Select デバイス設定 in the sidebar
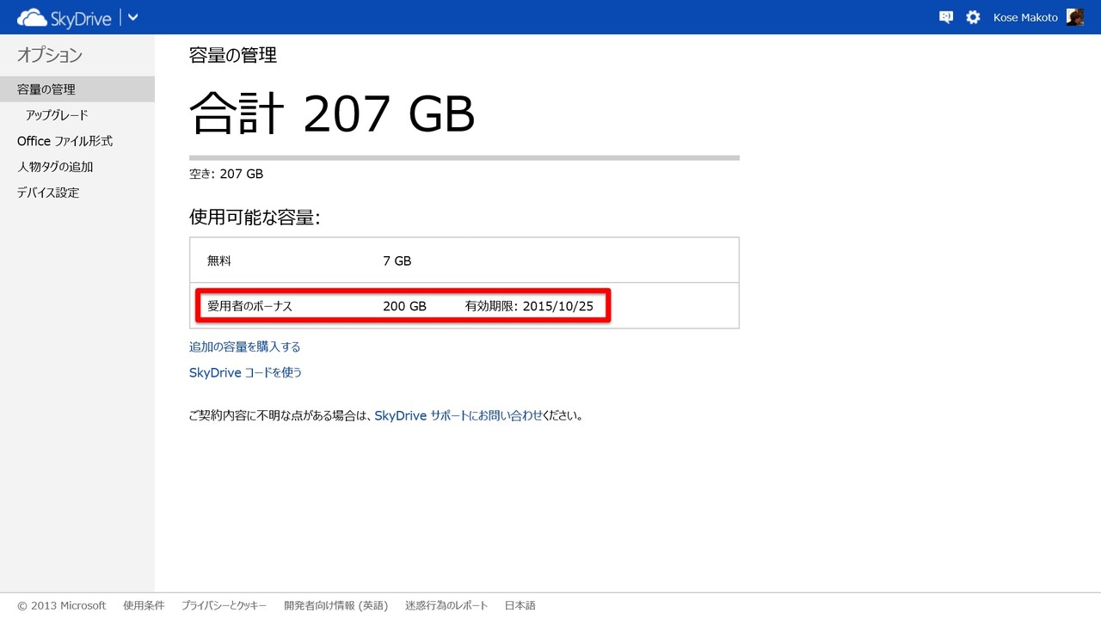Viewport: 1101px width, 619px height. [48, 193]
